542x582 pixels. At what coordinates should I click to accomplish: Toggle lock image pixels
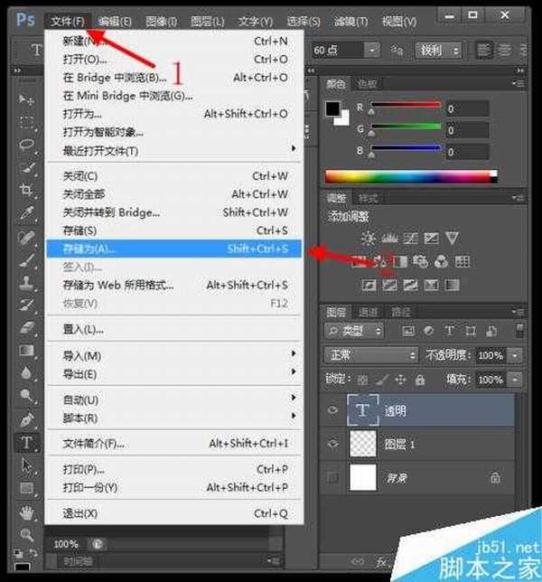[x=382, y=380]
